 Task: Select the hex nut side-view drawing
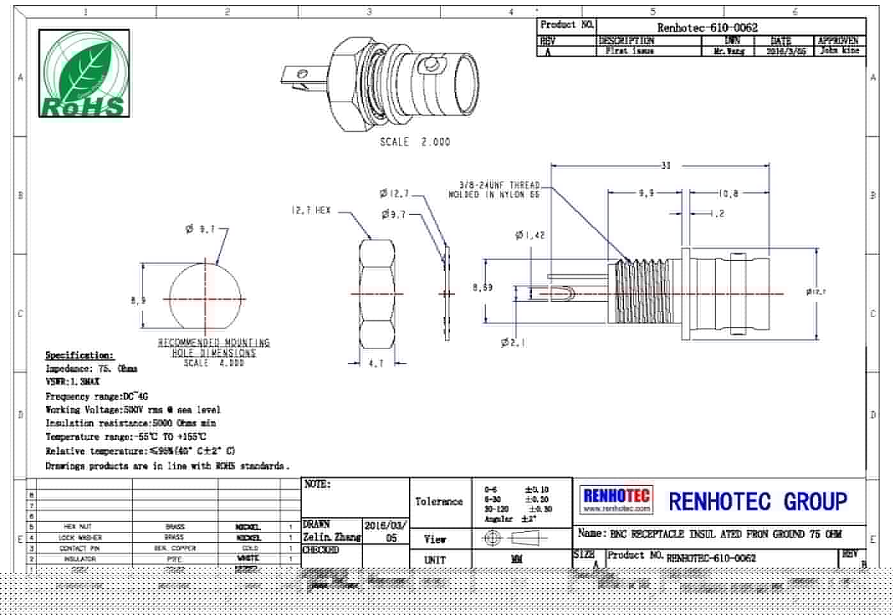tap(376, 293)
